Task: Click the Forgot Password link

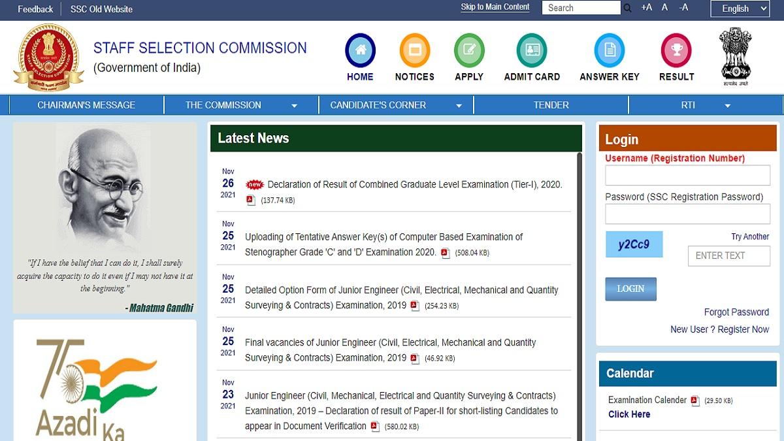Action: (736, 312)
